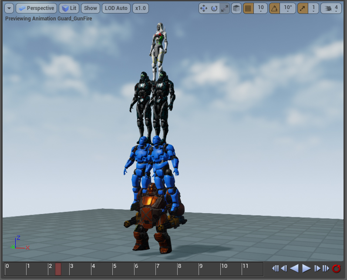Viewport: 347px width, 280px height.
Task: Play the animation forward
Action: (307, 269)
